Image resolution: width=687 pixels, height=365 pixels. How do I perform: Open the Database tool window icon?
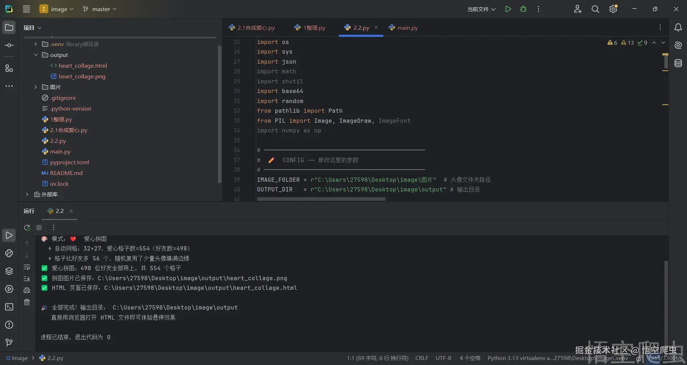678,63
